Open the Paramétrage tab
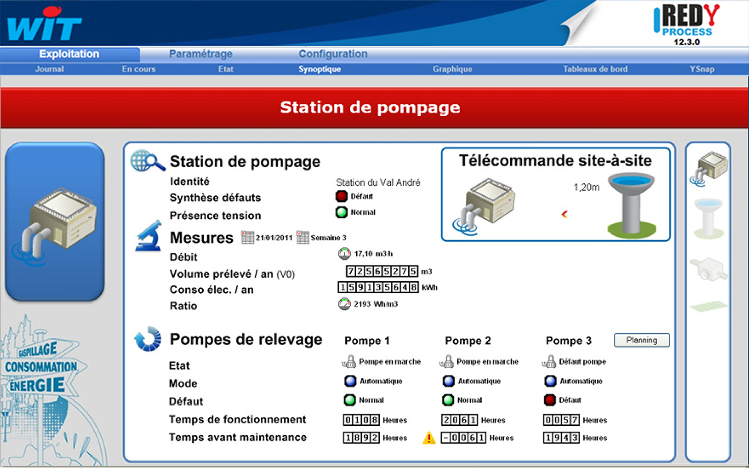 click(200, 54)
